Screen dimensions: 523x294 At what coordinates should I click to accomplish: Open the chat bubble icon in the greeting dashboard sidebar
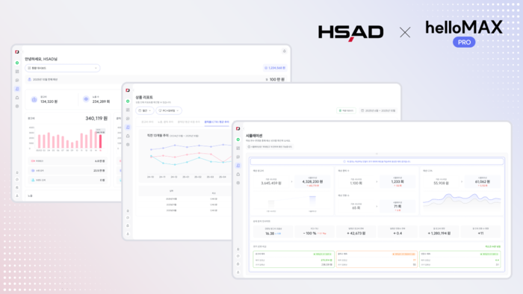click(x=17, y=81)
